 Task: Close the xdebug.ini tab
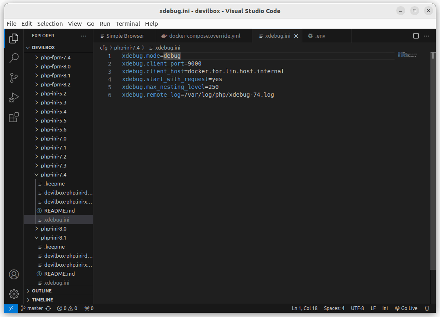point(296,36)
